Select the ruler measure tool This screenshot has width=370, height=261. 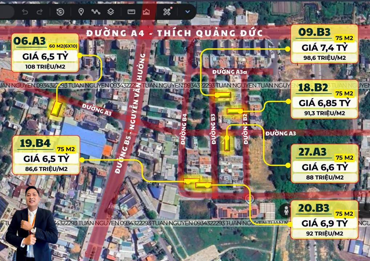click(x=131, y=12)
